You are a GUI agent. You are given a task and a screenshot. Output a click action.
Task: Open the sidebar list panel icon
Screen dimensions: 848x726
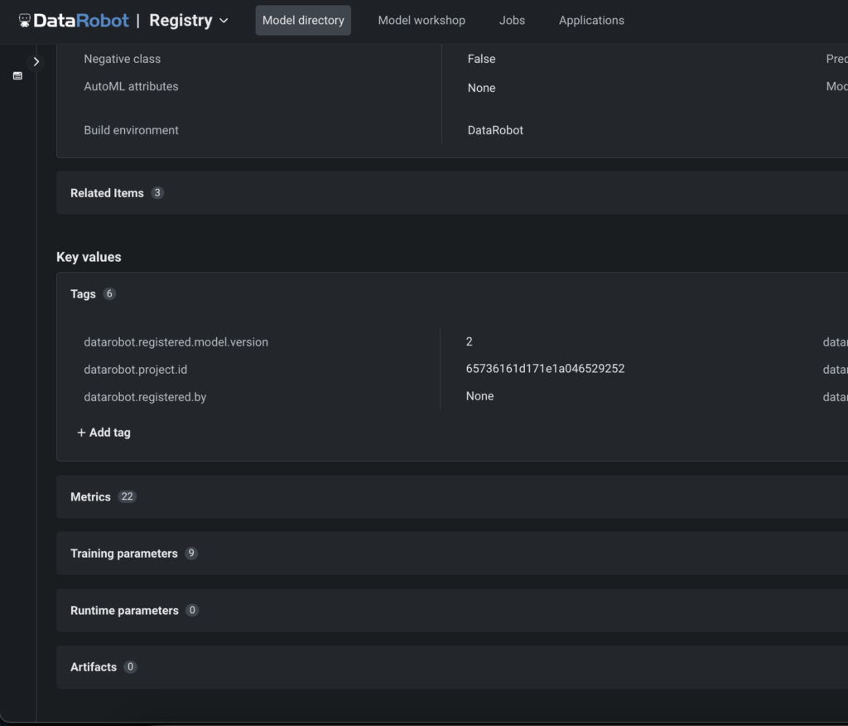pyautogui.click(x=18, y=75)
